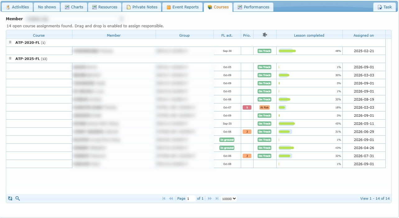The image size is (399, 218).
Task: Sort by the FL act. column header
Action: (x=227, y=35)
